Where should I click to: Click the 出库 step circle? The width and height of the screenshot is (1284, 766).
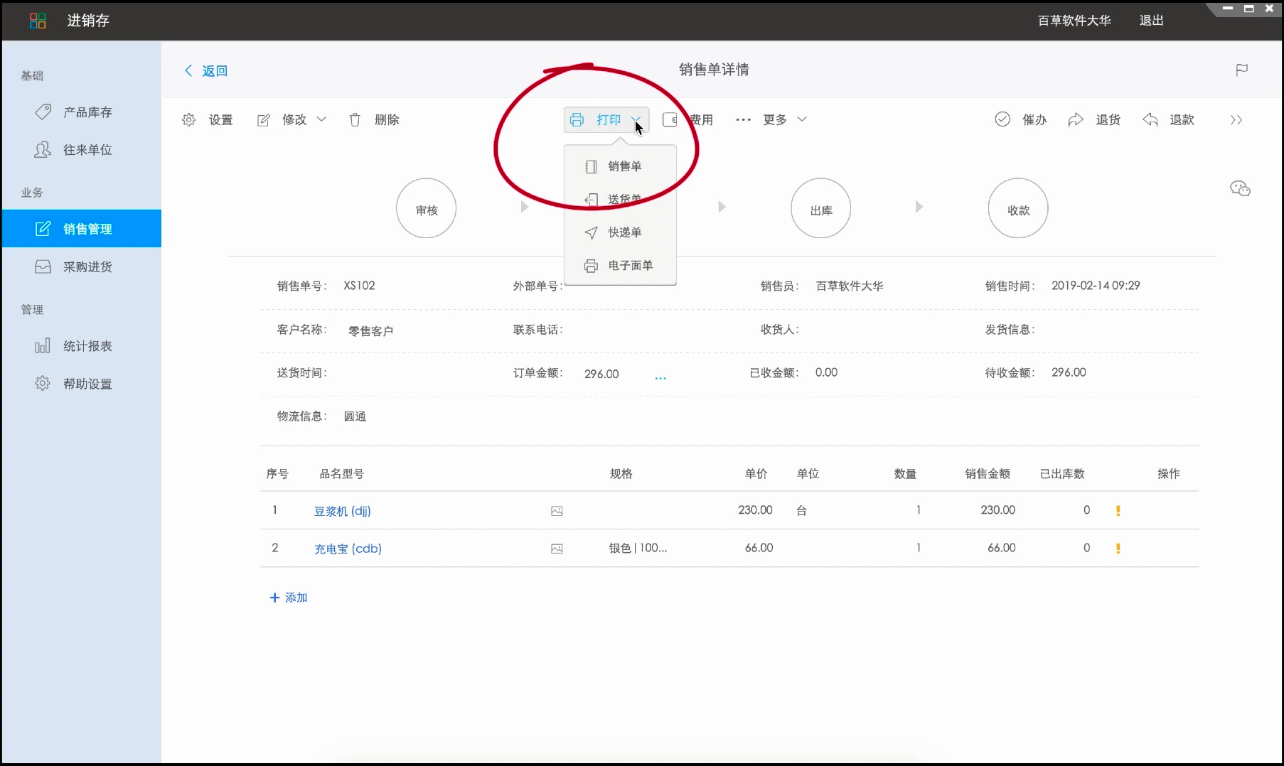point(820,208)
